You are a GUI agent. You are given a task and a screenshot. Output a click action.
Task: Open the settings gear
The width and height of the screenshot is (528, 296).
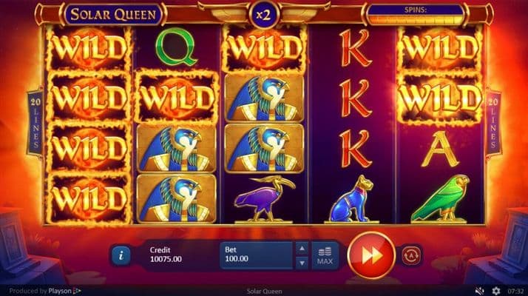[x=496, y=291]
